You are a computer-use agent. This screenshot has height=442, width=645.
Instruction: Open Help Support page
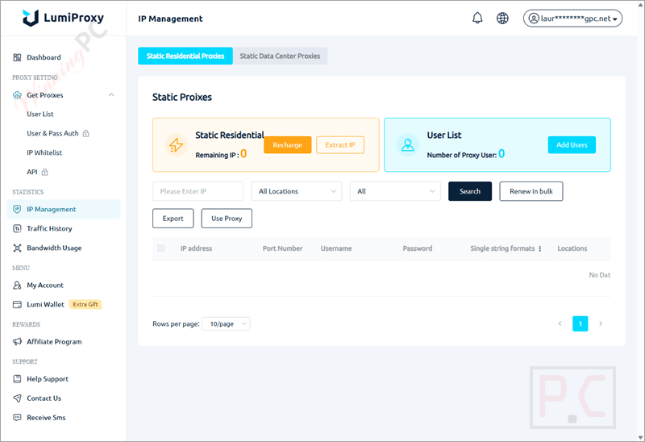(x=48, y=379)
